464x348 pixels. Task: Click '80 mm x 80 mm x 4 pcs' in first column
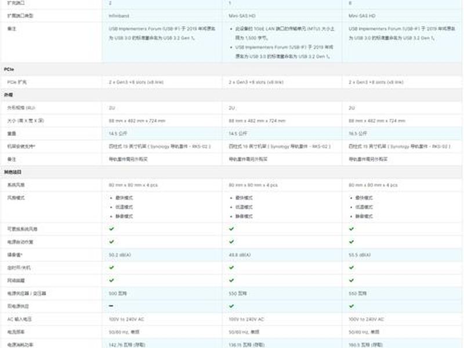point(133,185)
